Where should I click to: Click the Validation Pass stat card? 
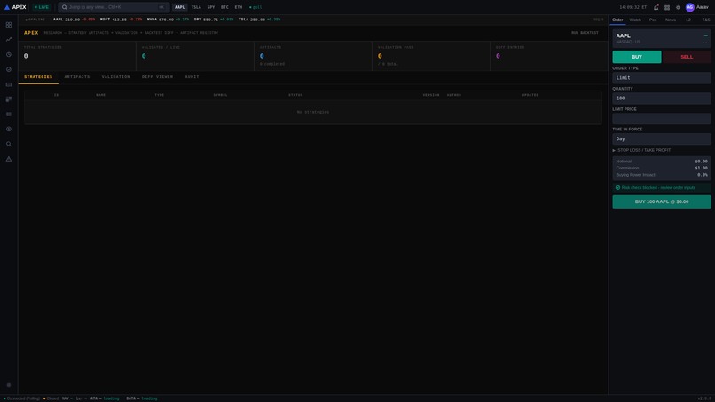[431, 56]
